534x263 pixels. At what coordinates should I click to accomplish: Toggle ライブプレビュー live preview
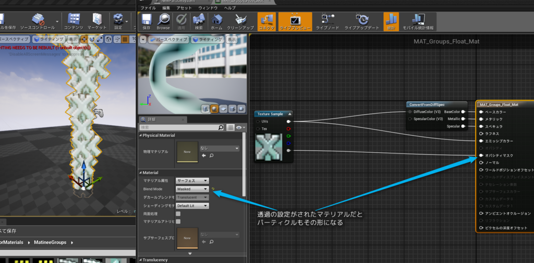tap(295, 22)
